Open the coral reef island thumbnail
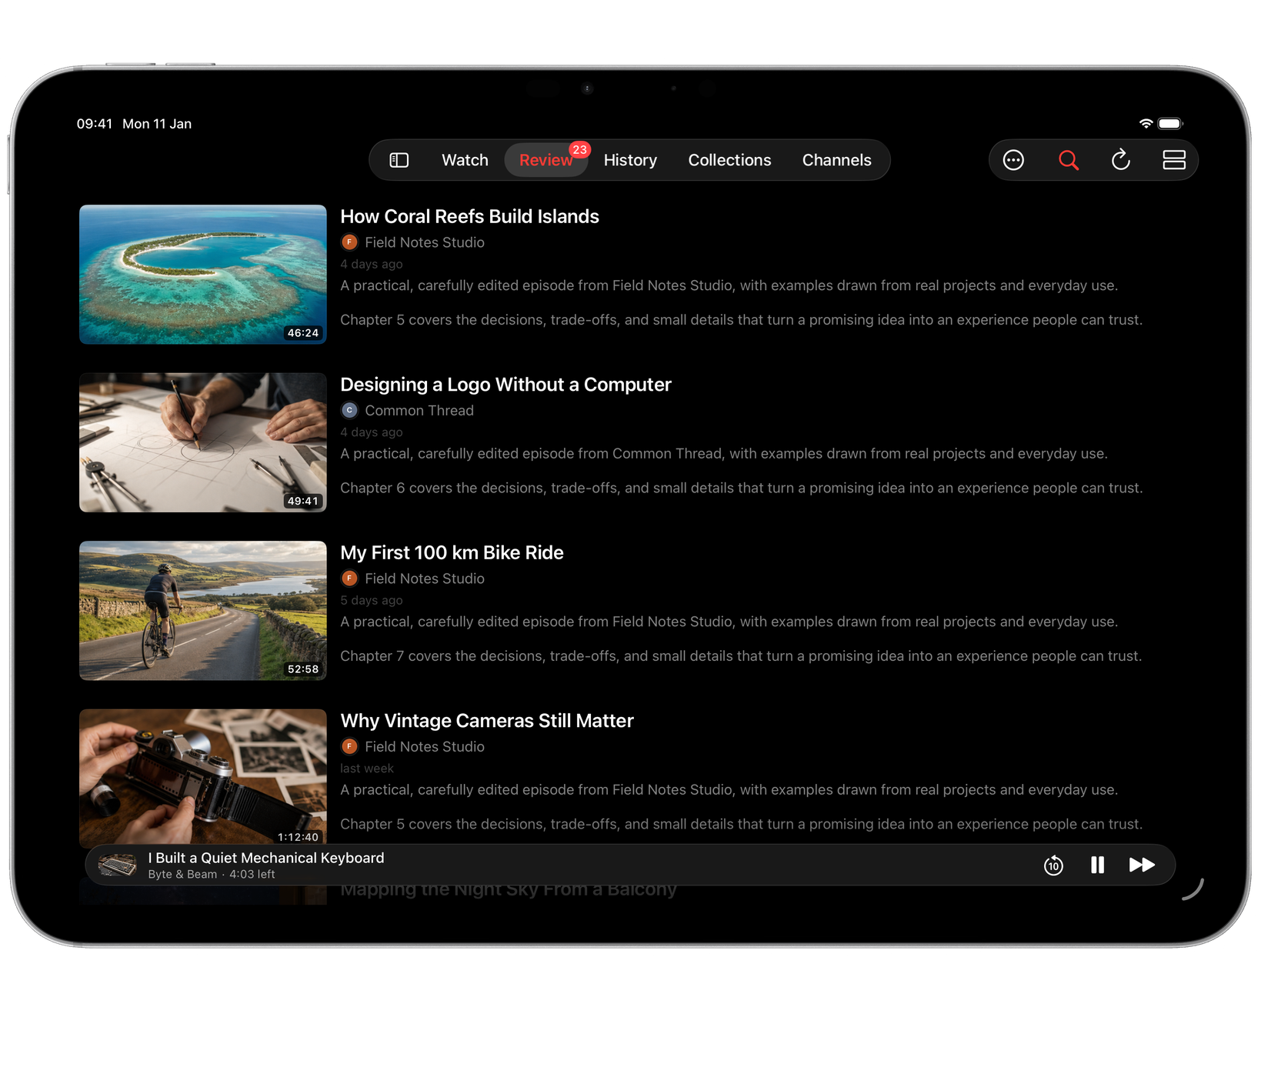This screenshot has width=1261, height=1077. [203, 275]
